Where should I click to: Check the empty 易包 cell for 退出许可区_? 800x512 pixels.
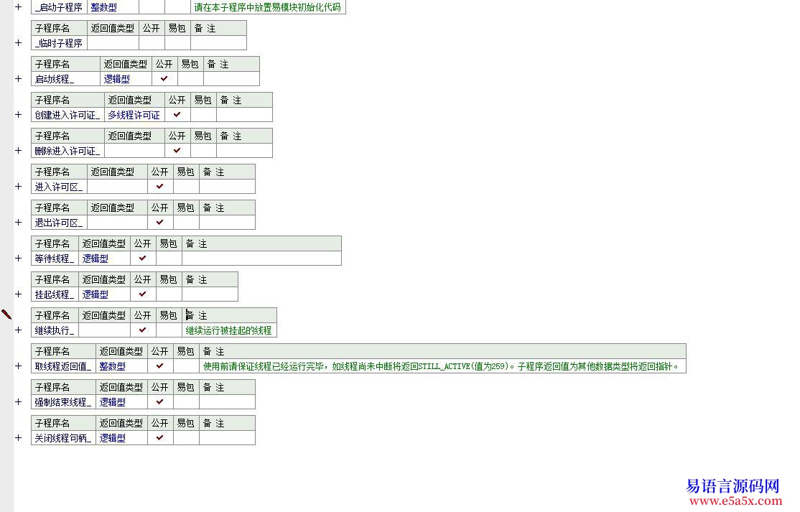[186, 223]
